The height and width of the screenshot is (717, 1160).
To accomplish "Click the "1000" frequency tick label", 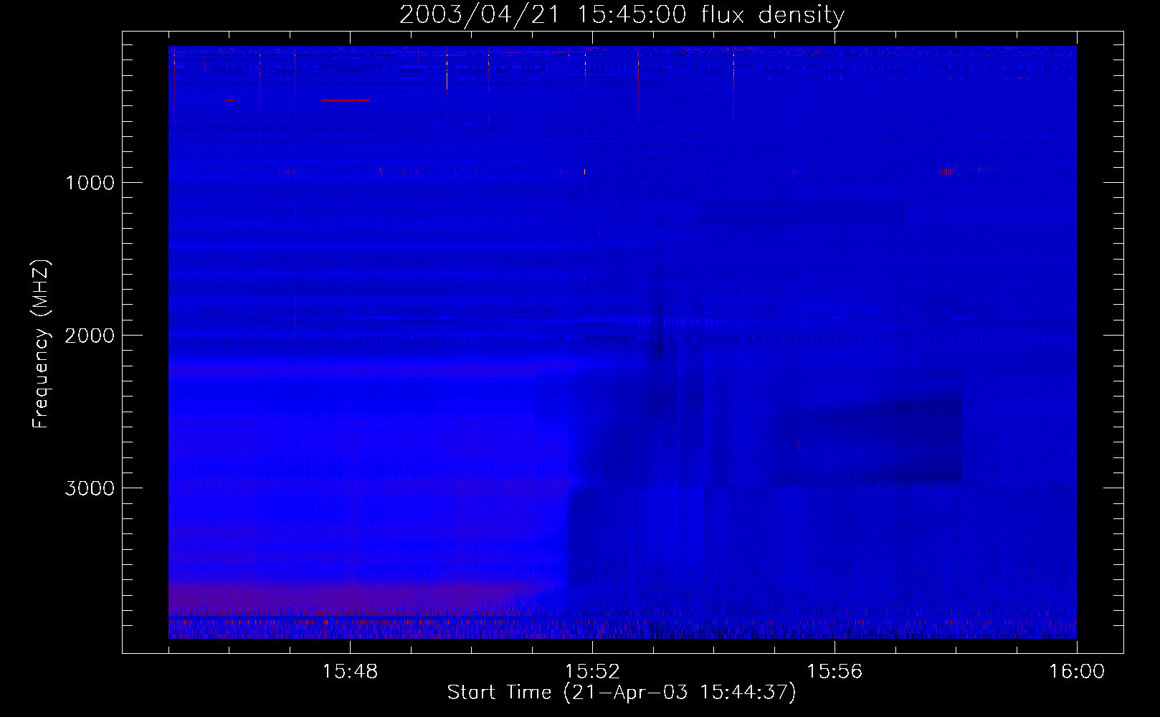I will [90, 183].
